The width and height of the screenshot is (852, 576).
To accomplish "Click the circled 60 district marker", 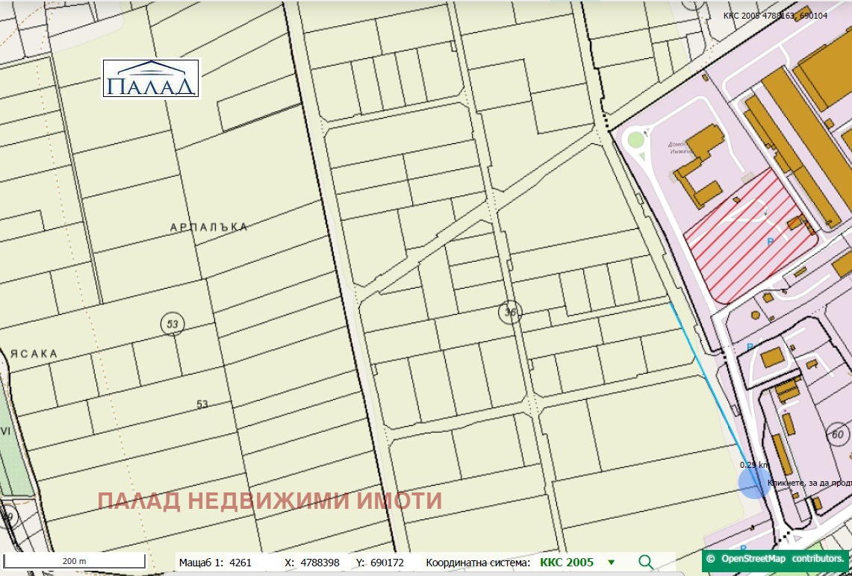I will tap(837, 434).
